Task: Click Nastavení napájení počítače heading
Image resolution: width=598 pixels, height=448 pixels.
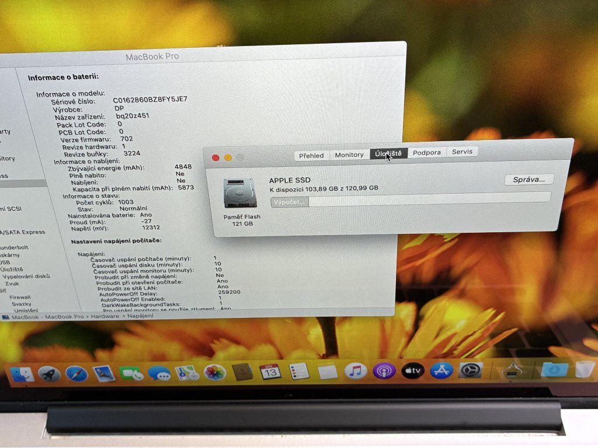Action: (x=116, y=241)
